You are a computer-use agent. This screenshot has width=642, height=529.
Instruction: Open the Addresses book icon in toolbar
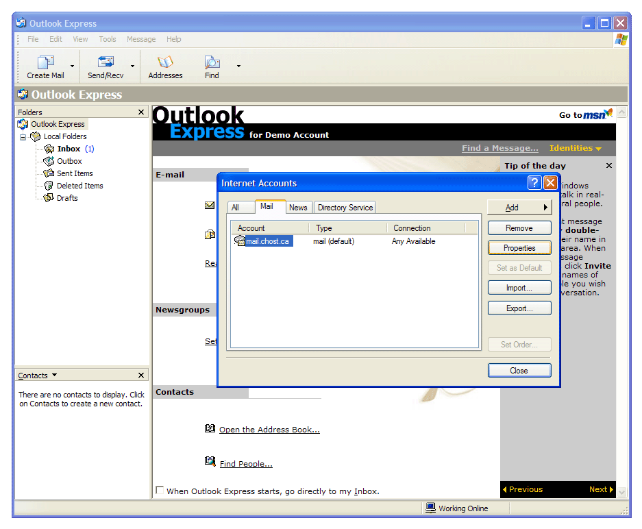click(165, 62)
